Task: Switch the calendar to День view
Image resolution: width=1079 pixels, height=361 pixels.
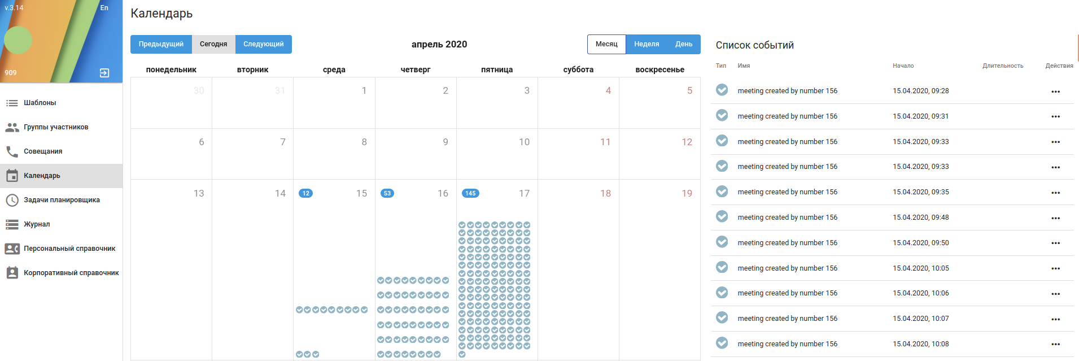Action: 684,44
